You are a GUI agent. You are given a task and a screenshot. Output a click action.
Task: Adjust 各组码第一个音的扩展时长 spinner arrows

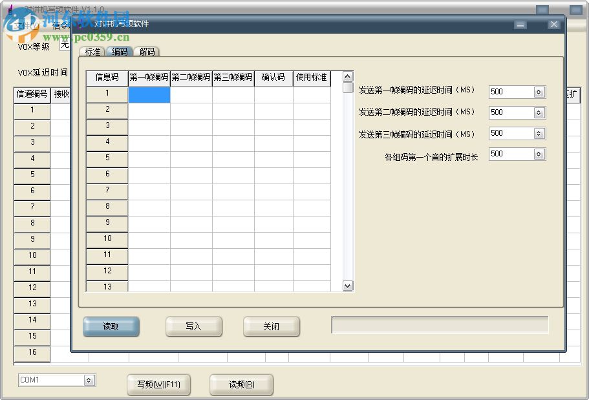[x=539, y=154]
